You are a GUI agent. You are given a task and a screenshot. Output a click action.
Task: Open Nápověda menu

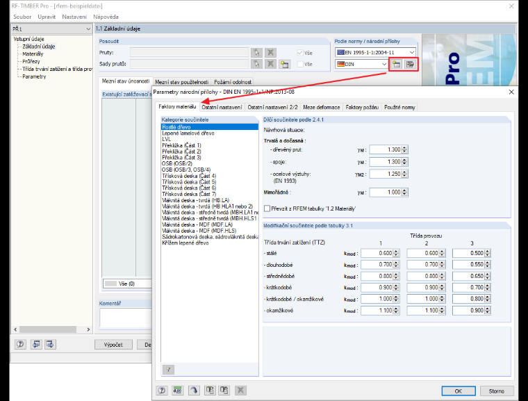[x=106, y=17]
